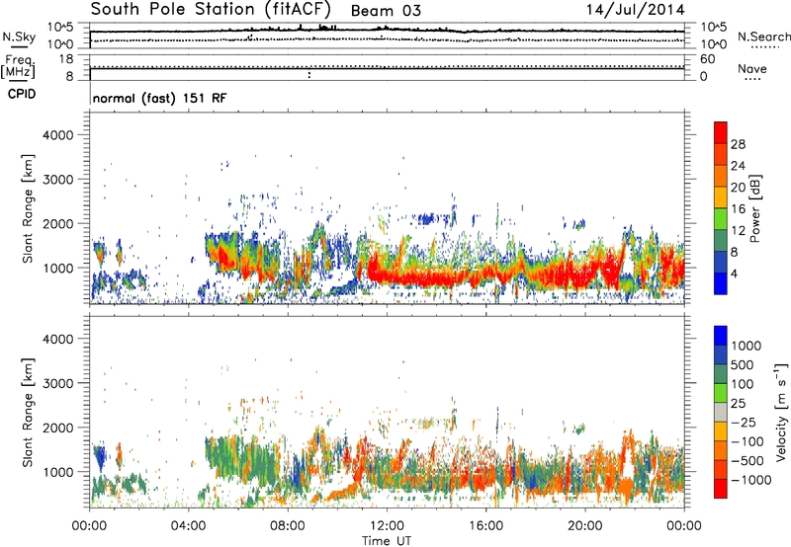791x547 pixels.
Task: Click the "-1000" velocity colorbar label
Action: (750, 480)
